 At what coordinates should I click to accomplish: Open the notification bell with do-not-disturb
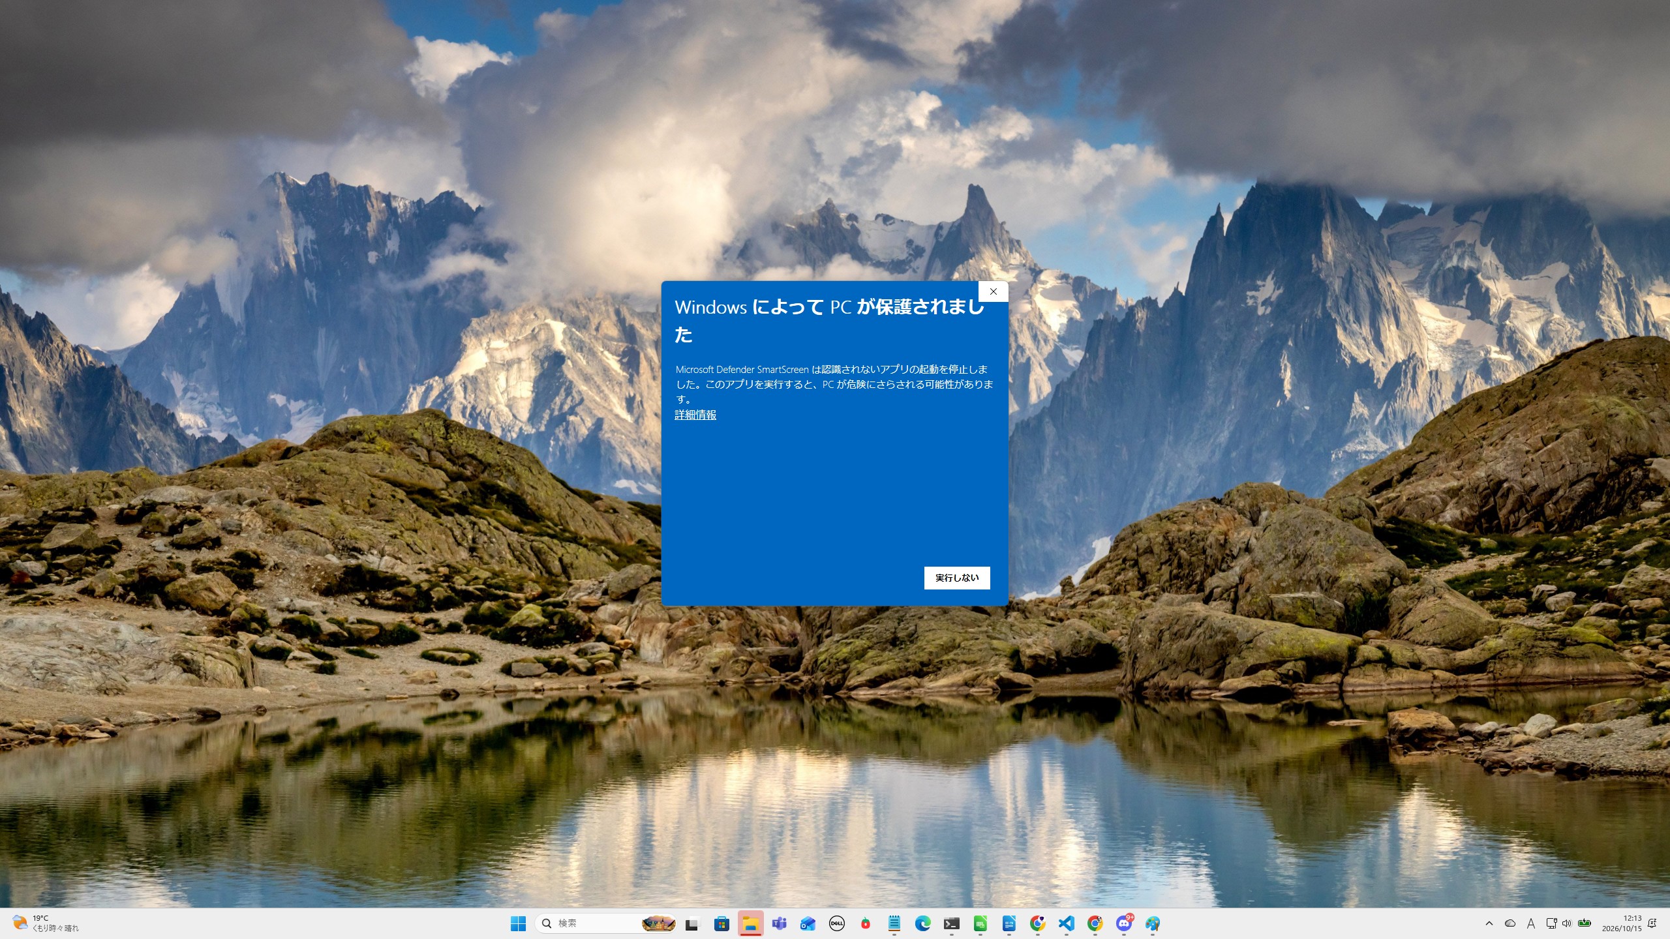1652,923
